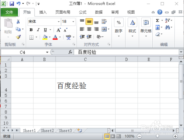The height and width of the screenshot is (140, 184).
Task: Open the font size dropdown
Action: (x=73, y=22)
